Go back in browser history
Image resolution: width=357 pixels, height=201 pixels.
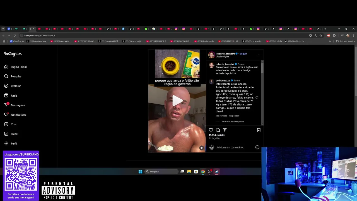(3, 35)
